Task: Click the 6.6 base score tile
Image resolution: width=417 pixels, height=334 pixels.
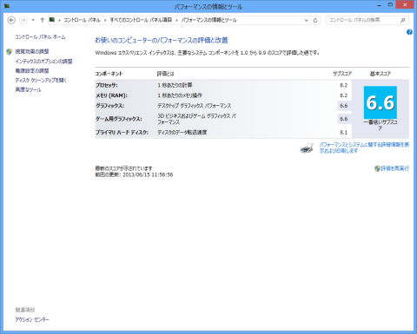Action: click(x=381, y=102)
